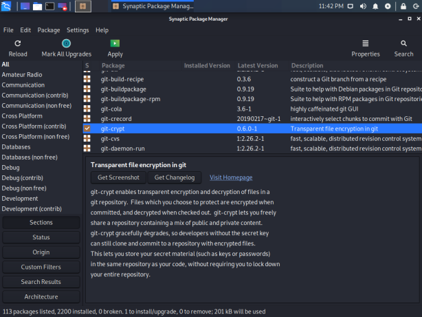Switch to Sections filter view
The image size is (422, 317).
click(x=41, y=223)
